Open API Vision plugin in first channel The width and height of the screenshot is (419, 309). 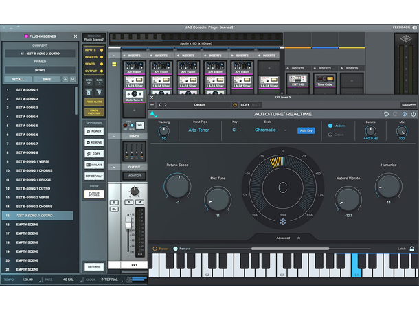(x=134, y=68)
